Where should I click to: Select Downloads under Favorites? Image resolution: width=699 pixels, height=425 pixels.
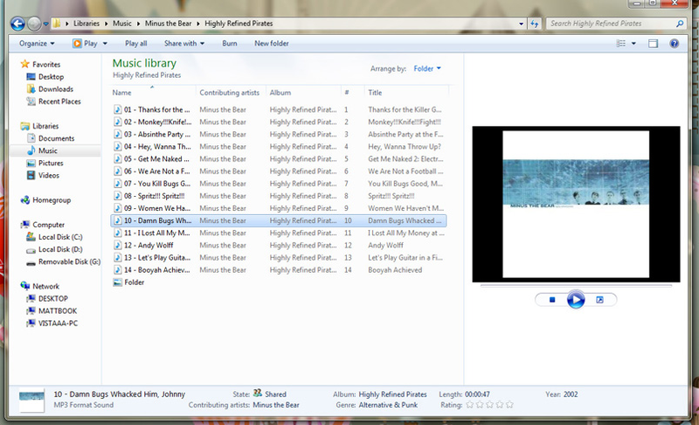click(55, 89)
